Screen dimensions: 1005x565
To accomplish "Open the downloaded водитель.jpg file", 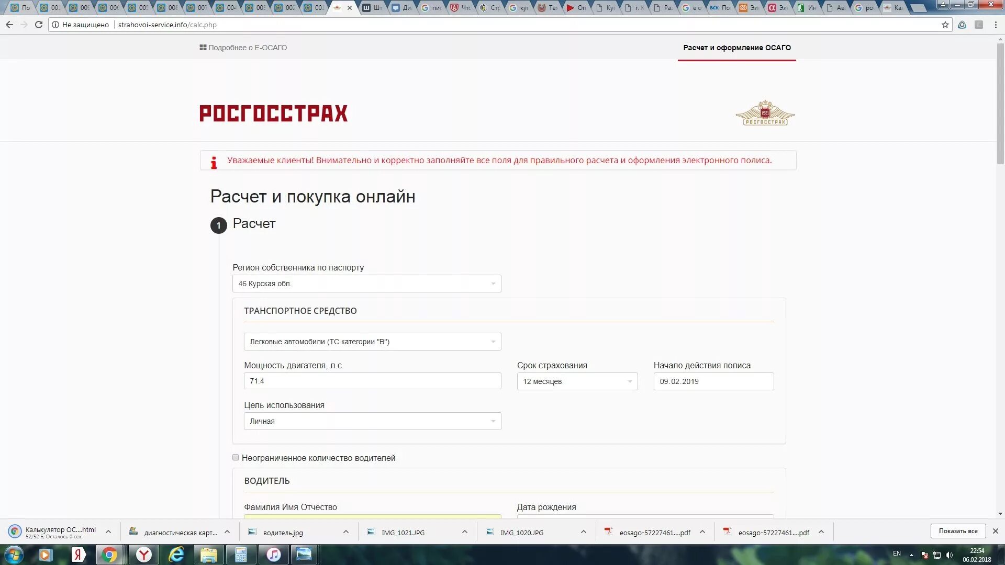I will [x=283, y=533].
